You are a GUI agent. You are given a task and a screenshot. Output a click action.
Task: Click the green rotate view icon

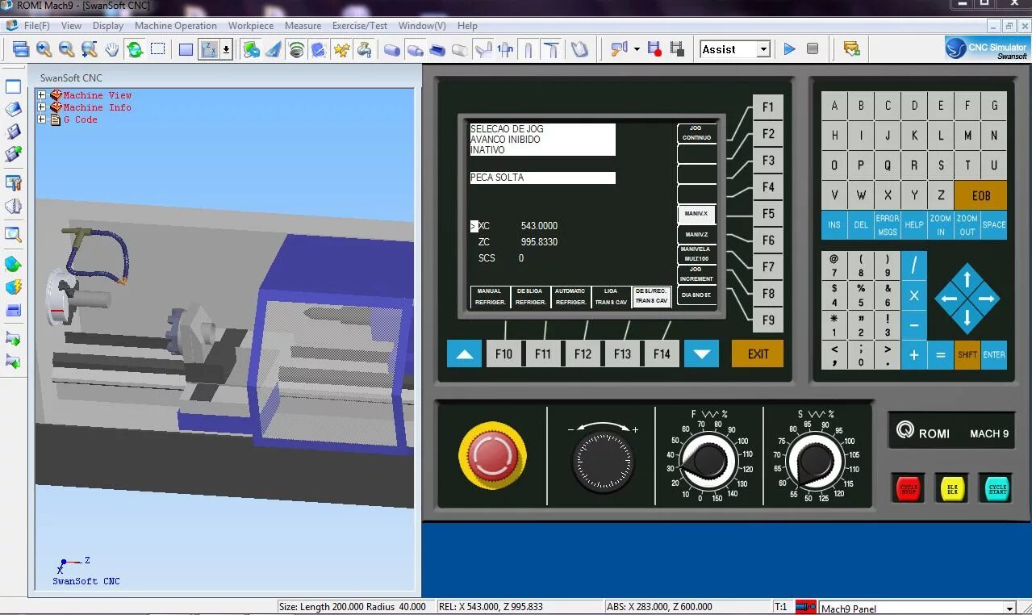tap(135, 49)
